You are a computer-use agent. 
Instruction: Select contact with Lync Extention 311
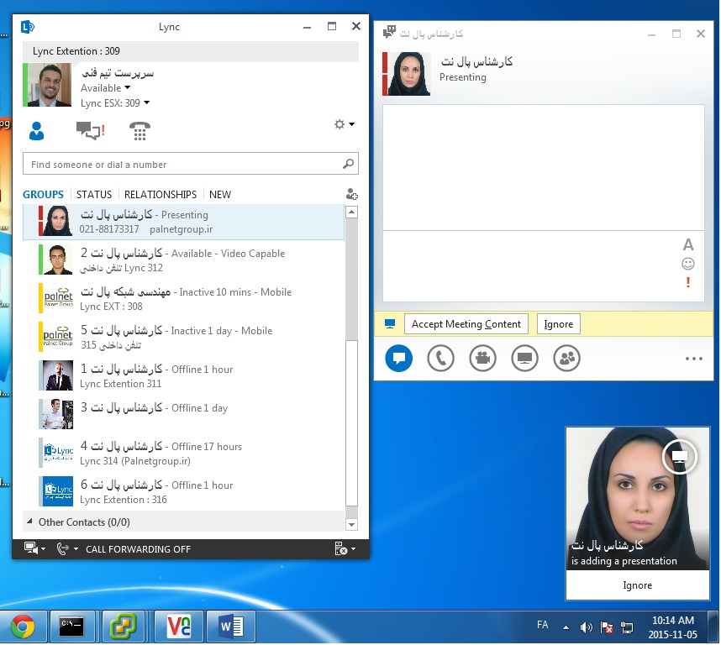point(183,375)
